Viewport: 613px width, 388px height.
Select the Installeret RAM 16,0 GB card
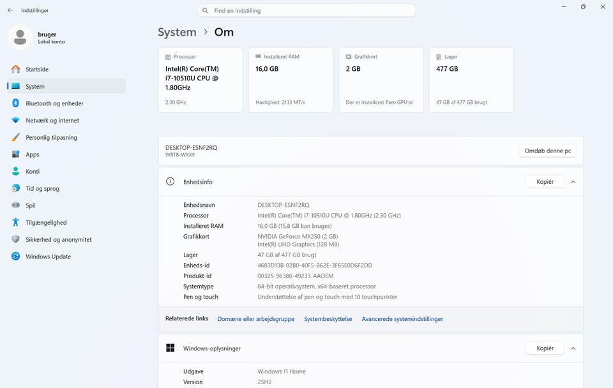(x=291, y=80)
